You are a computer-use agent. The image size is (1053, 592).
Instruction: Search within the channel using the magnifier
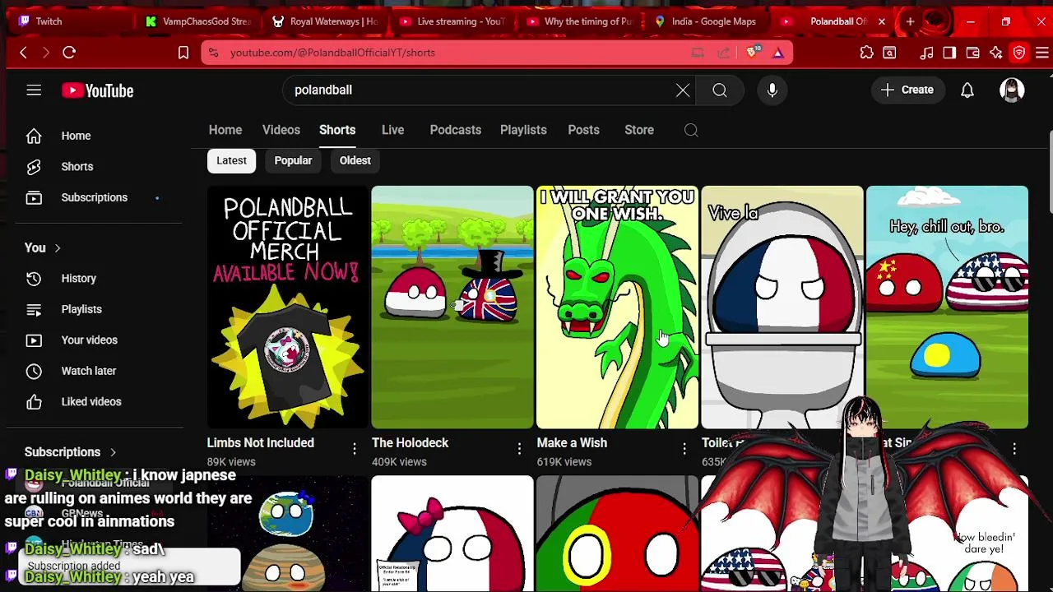point(691,130)
